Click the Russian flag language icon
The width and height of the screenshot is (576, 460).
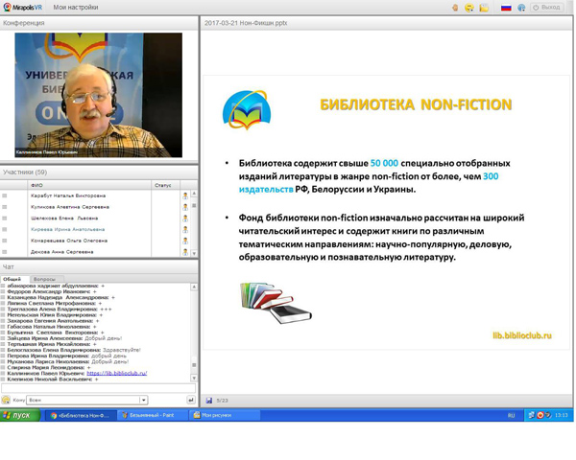pyautogui.click(x=506, y=8)
